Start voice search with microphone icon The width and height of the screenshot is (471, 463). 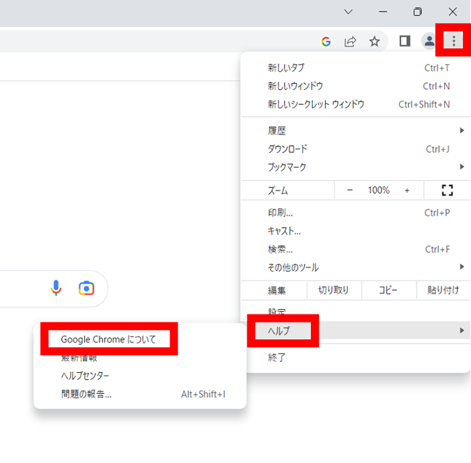tap(57, 288)
